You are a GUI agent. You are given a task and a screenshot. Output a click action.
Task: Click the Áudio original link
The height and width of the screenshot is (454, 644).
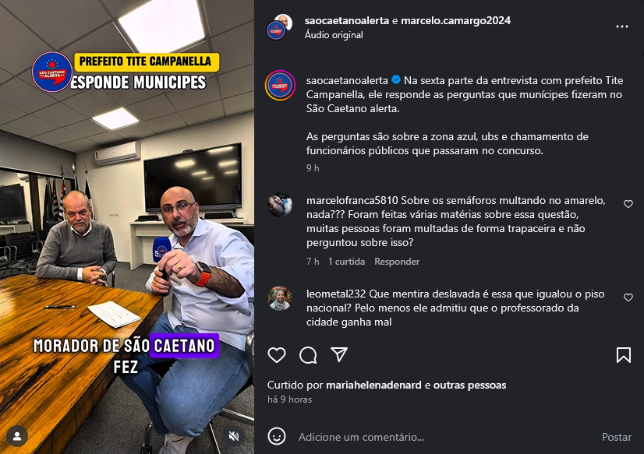(x=334, y=35)
